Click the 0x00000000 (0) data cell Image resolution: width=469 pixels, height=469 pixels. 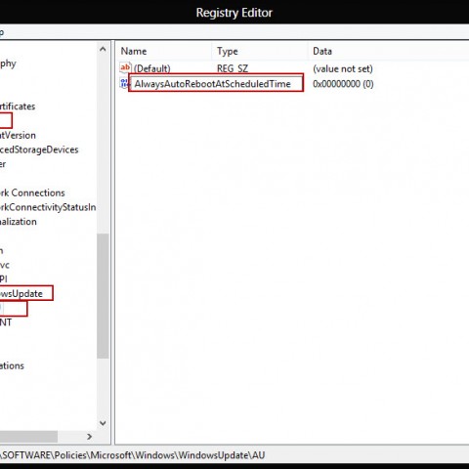pos(343,84)
